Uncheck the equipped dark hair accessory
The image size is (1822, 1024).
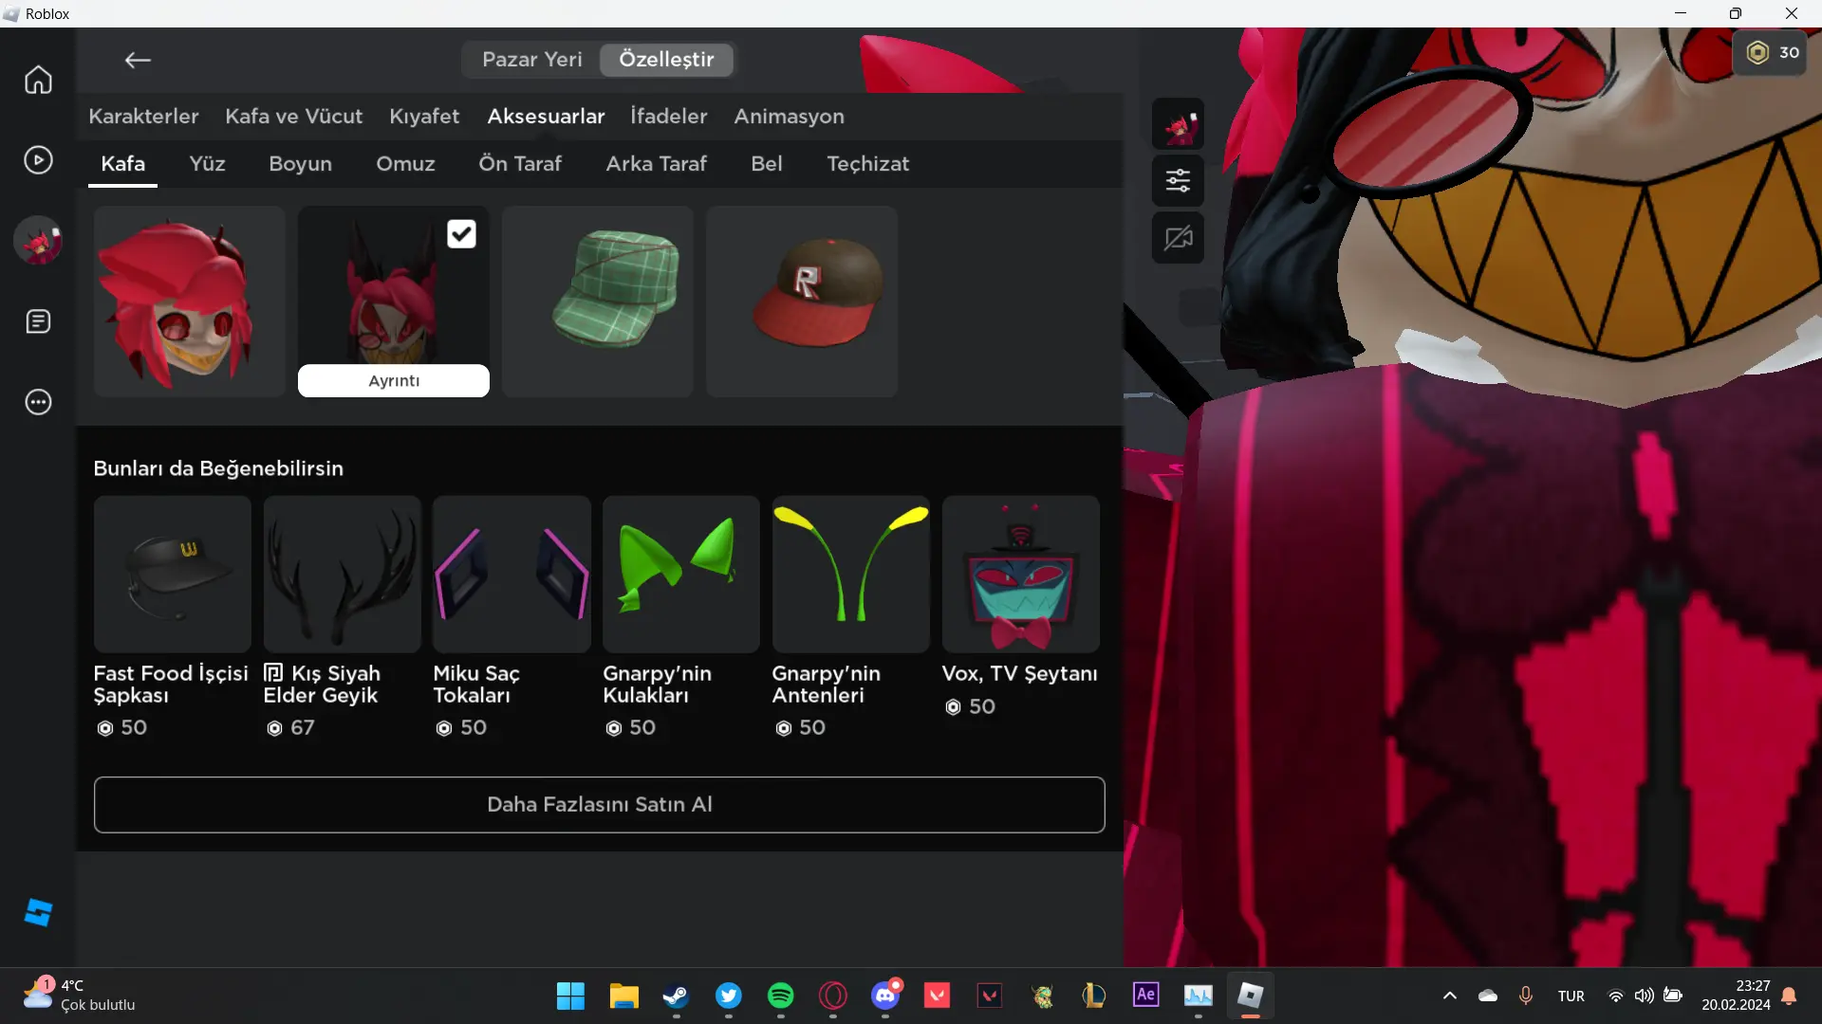click(461, 233)
